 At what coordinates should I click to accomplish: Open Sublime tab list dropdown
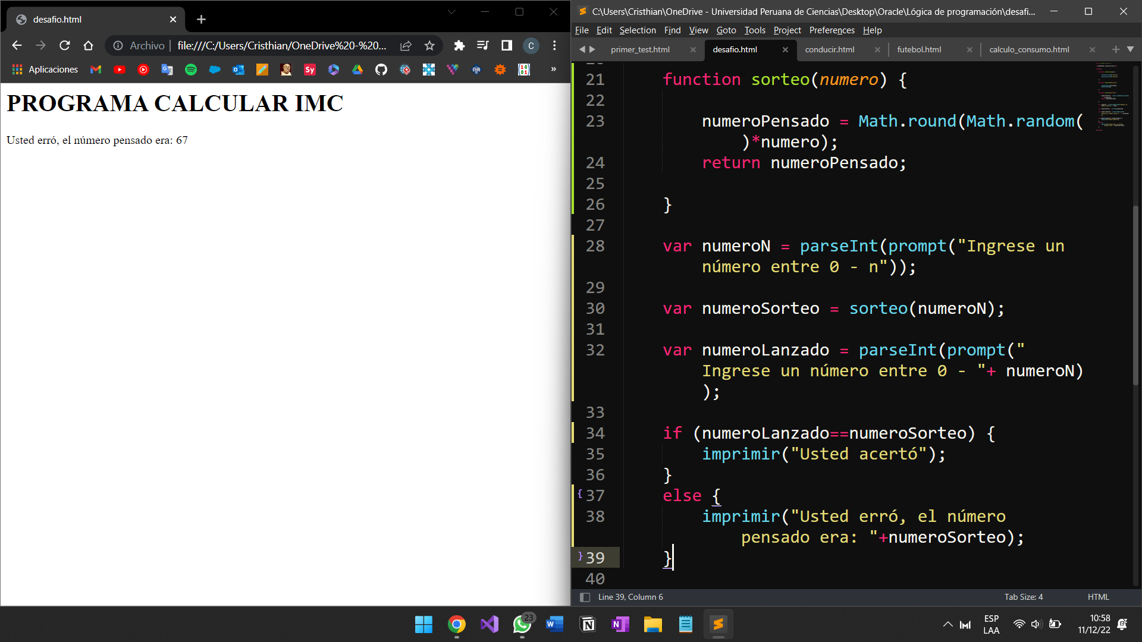[x=1131, y=49]
